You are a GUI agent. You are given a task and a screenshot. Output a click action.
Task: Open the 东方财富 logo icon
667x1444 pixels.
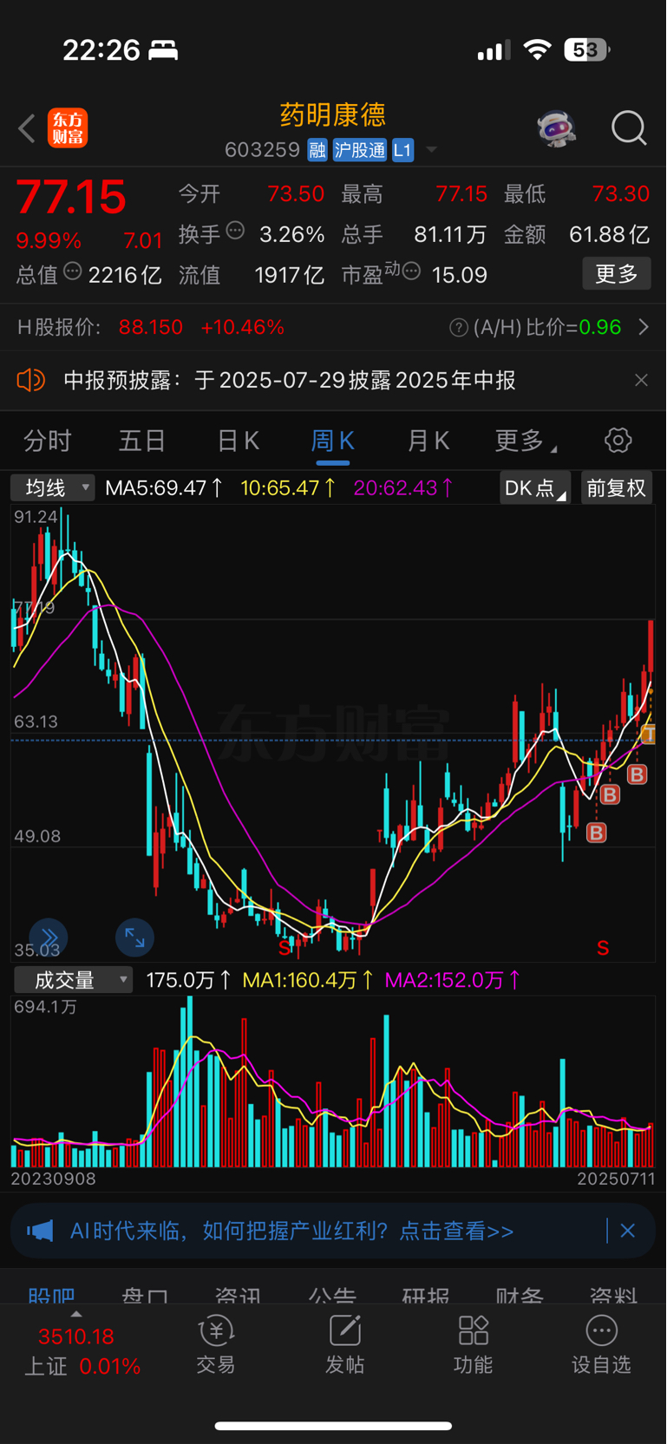tap(68, 128)
